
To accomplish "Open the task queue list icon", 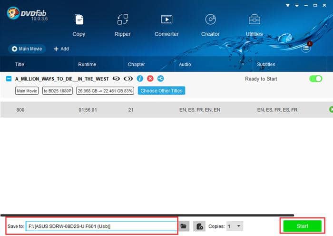I will pyautogui.click(x=306, y=48).
